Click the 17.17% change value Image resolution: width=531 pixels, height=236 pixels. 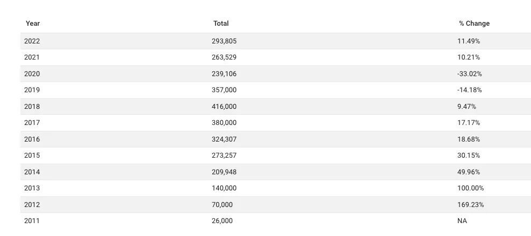click(468, 123)
